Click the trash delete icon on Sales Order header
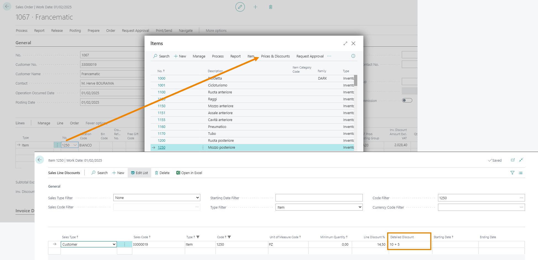 pos(271,7)
